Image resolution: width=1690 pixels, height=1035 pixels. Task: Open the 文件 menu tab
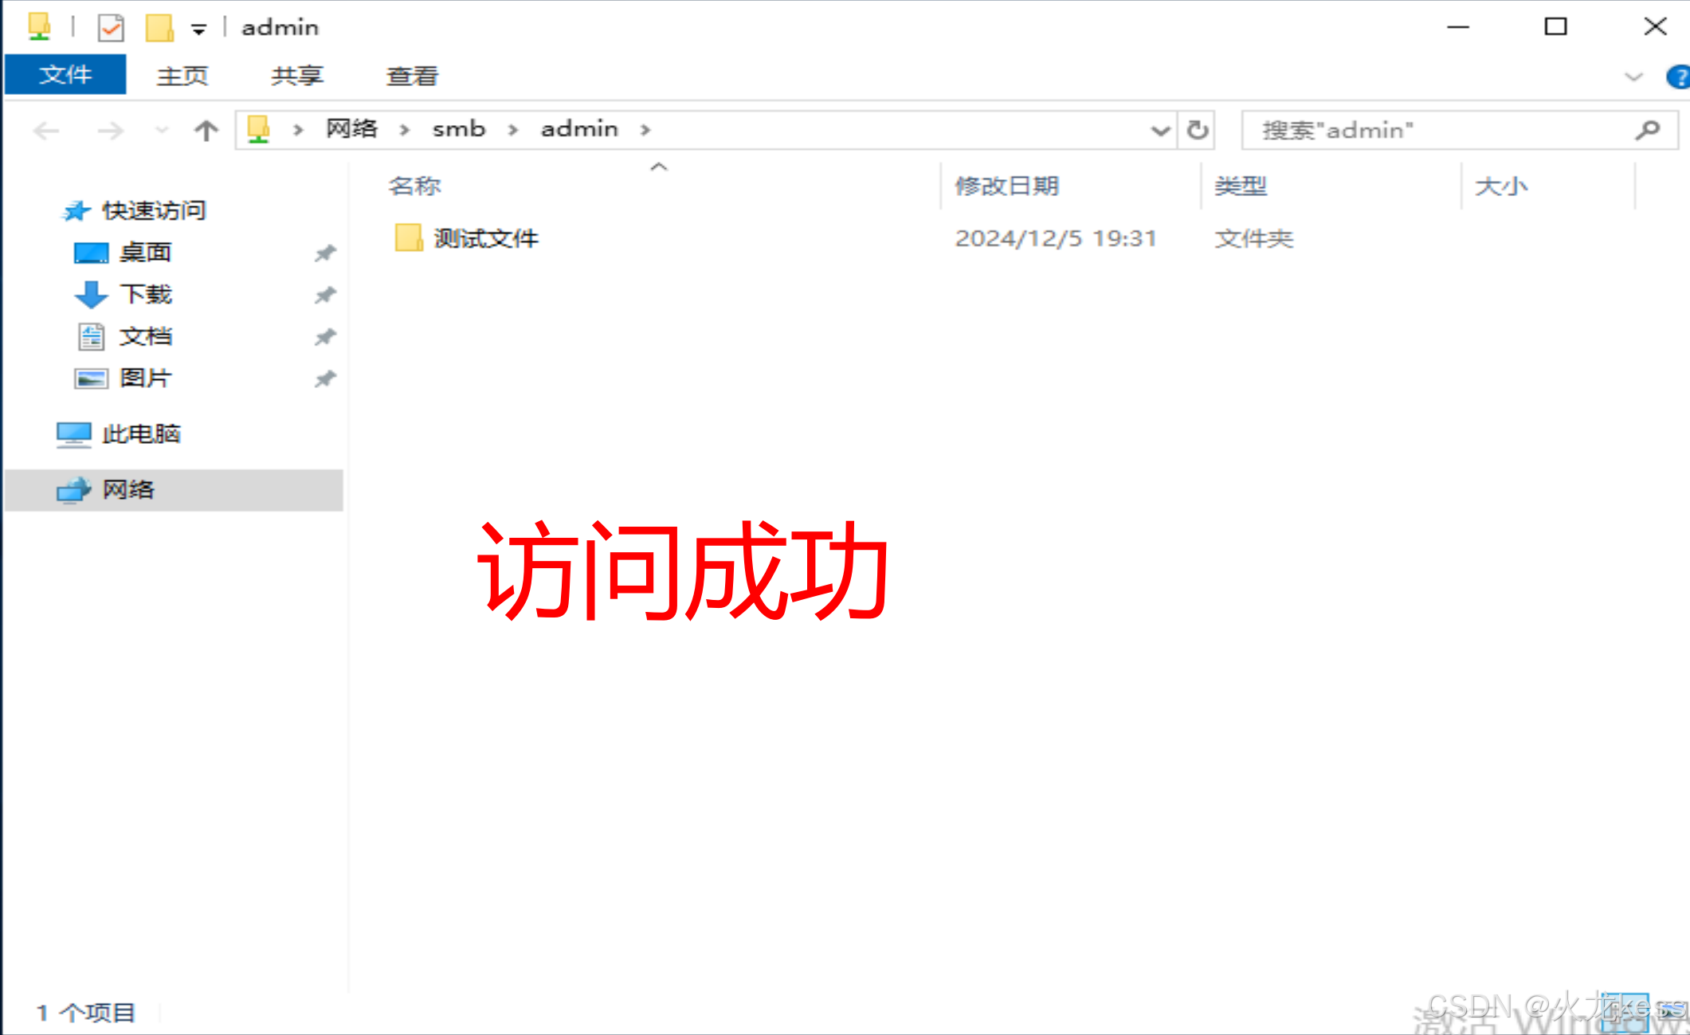tap(65, 75)
